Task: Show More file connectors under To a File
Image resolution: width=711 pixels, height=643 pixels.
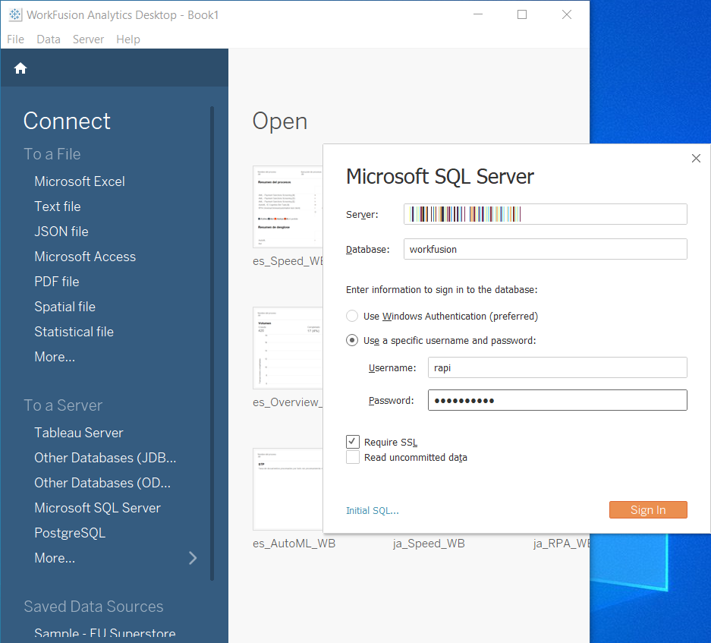Action: [55, 357]
